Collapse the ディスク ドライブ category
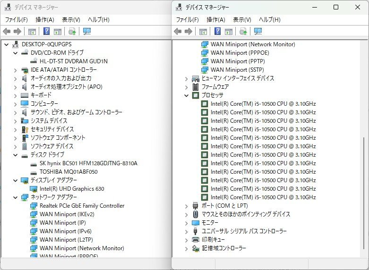The height and width of the screenshot is (270, 369). tap(16, 155)
